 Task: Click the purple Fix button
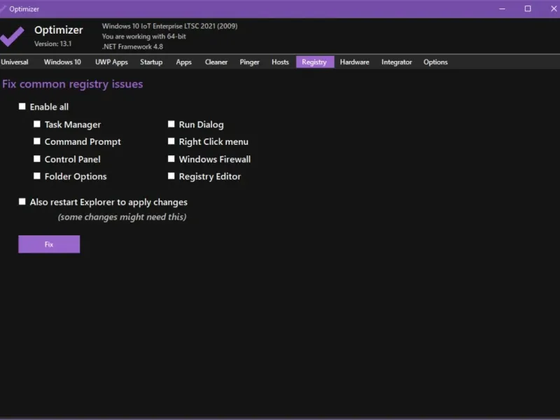pyautogui.click(x=49, y=244)
